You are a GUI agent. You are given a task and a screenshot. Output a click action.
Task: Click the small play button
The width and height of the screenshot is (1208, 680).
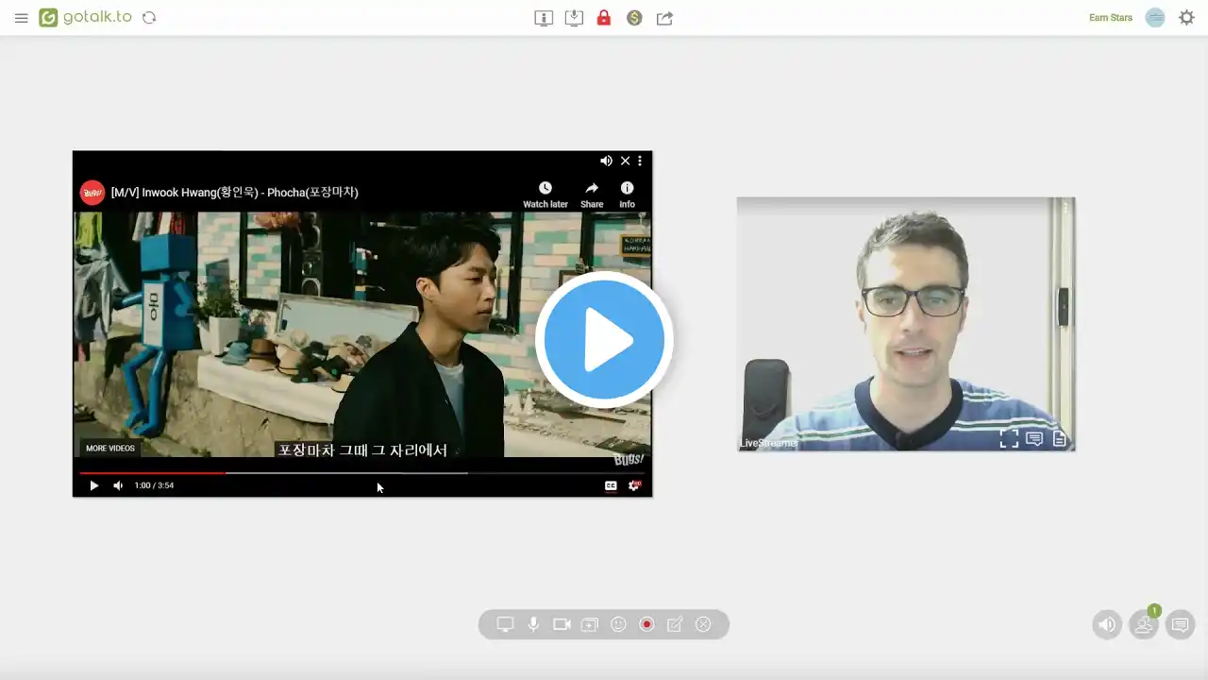93,485
